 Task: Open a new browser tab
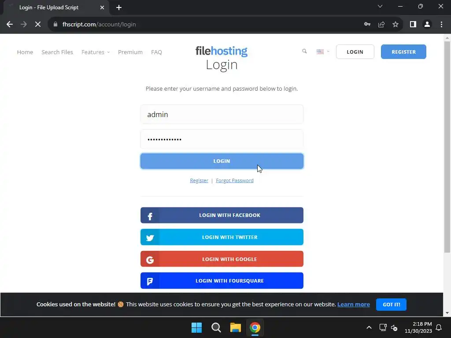tap(119, 7)
